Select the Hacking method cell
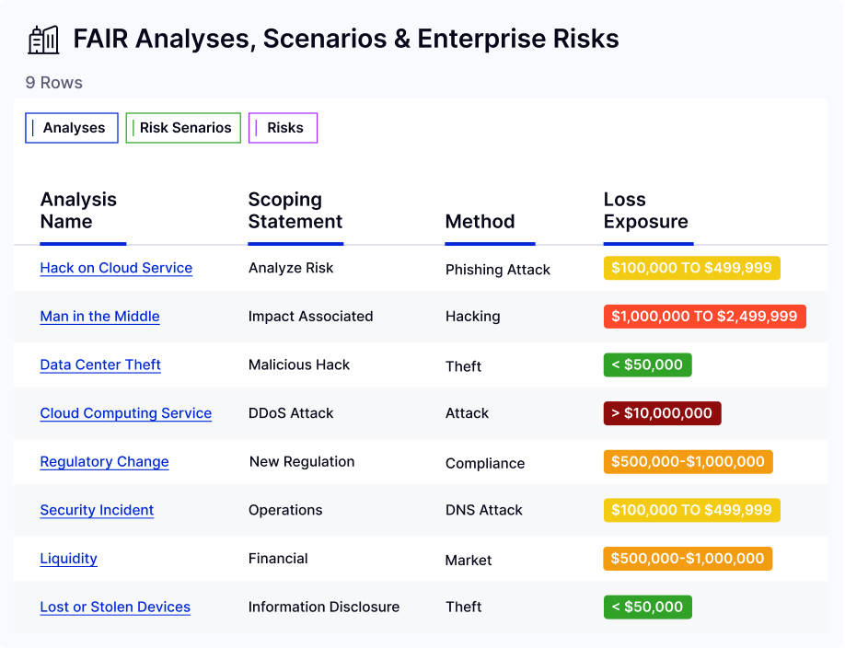The image size is (845, 648). pyautogui.click(x=472, y=317)
